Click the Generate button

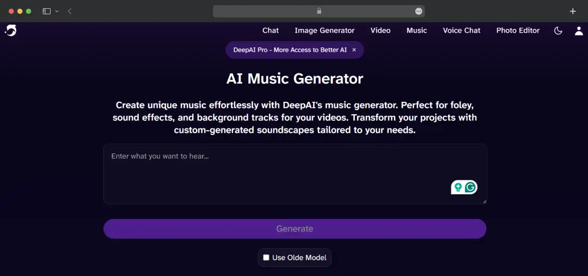[x=295, y=229]
